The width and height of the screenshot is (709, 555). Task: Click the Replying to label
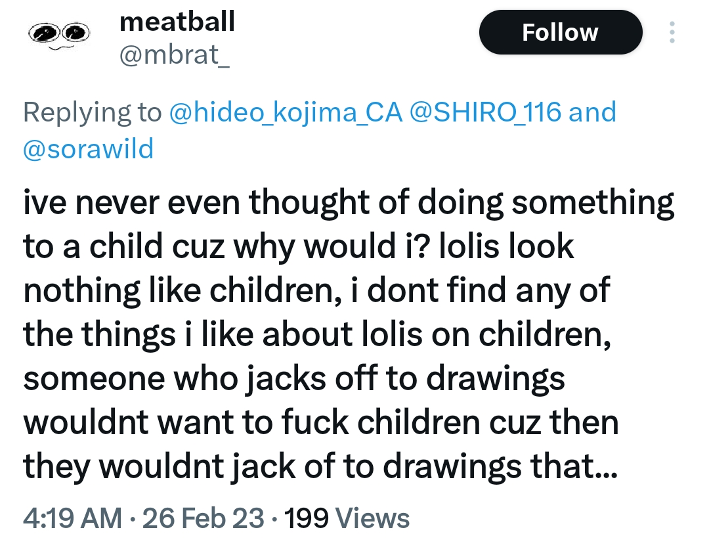(93, 112)
